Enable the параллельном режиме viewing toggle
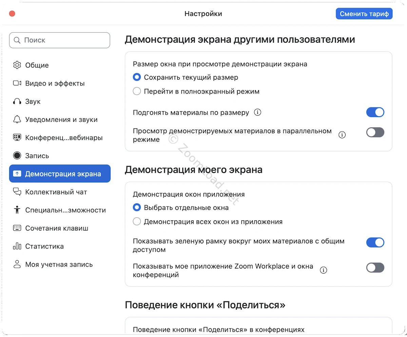The image size is (407, 337). tap(375, 132)
